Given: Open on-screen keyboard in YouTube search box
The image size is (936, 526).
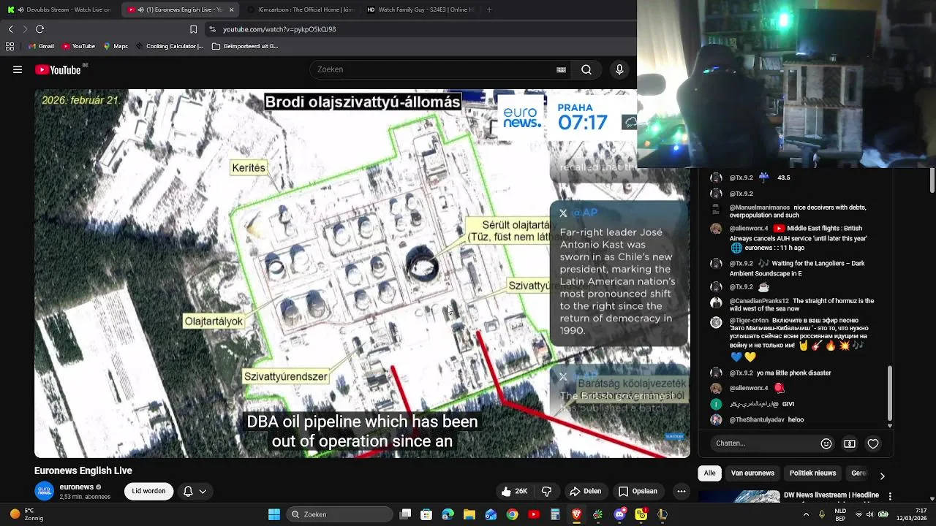Looking at the screenshot, I should tap(561, 69).
